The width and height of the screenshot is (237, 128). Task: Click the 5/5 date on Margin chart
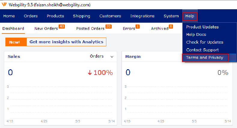click(x=194, y=121)
